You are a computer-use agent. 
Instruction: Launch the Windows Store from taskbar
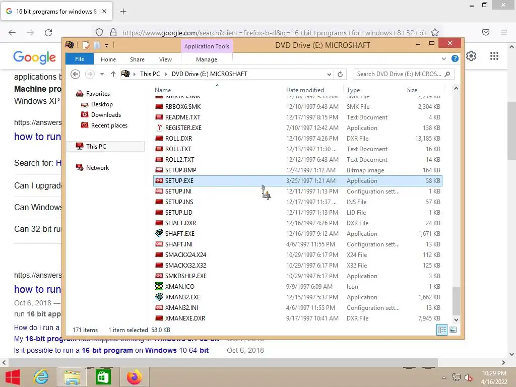[103, 377]
